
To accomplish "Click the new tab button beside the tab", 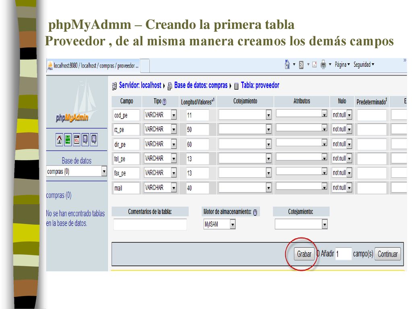I will 145,66.
